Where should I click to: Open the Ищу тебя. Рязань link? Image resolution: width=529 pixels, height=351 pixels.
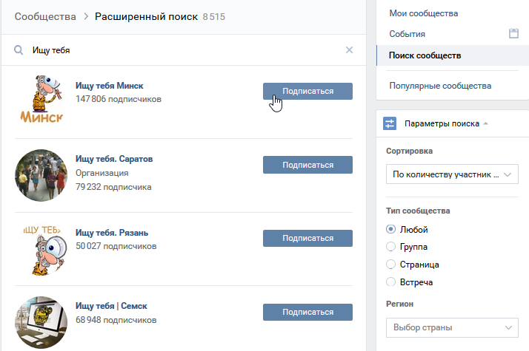112,234
